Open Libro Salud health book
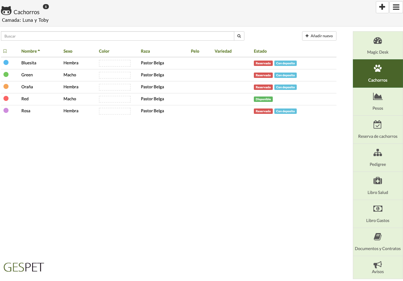This screenshot has width=403, height=281. (377, 186)
